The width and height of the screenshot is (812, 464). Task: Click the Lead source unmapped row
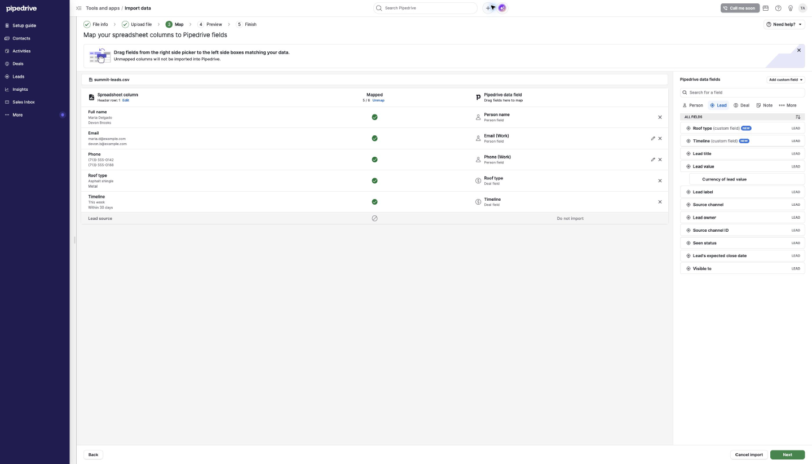[x=374, y=218]
